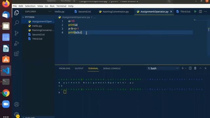Open Second.txt in Explorer tree

click(38, 34)
